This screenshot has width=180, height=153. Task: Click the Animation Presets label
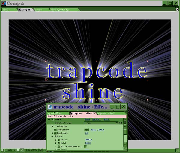[63, 123]
